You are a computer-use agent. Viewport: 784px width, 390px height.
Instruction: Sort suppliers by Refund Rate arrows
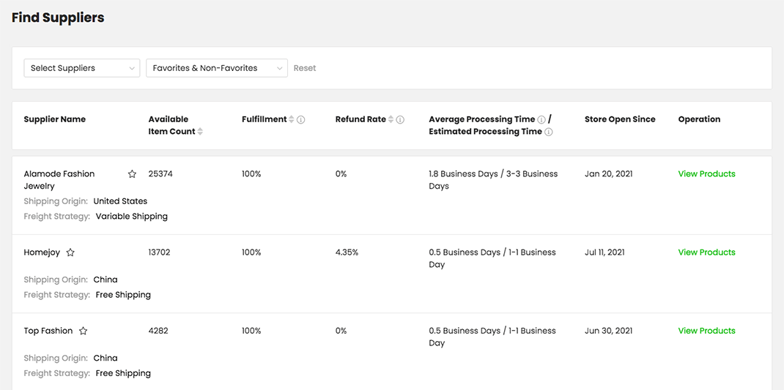(391, 119)
